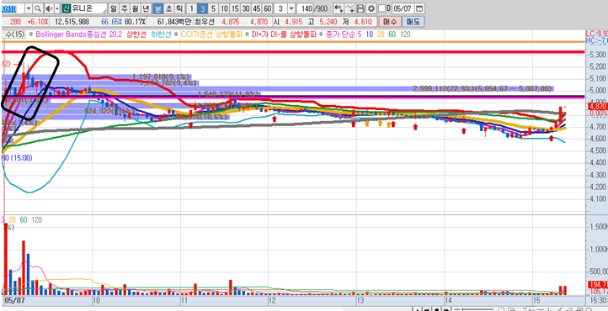Switch to 월 monthly chart
Image resolution: width=608 pixels, height=311 pixels.
tap(135, 8)
